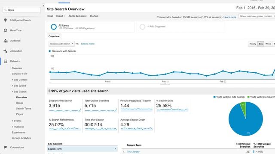
Task: Expand the Site Content group
Action: click(20, 80)
